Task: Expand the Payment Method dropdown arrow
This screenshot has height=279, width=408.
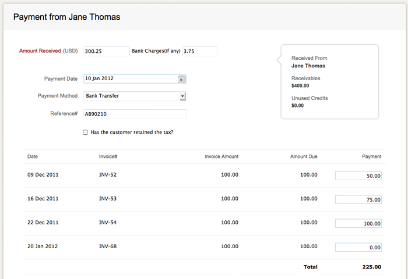Action: coord(182,96)
